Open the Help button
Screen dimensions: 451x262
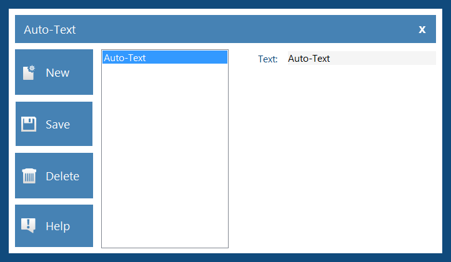pos(54,226)
